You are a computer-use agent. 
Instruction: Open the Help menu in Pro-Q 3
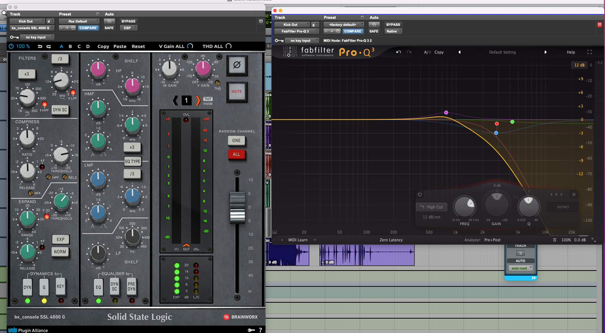[x=571, y=52]
